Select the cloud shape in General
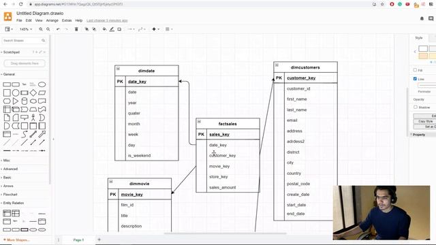Image resolution: width=436 pixels, height=245 pixels. (x=33, y=101)
